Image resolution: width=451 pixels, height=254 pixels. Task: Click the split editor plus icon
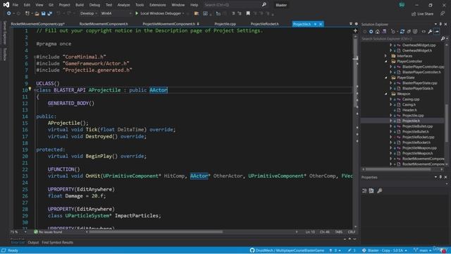pos(355,30)
